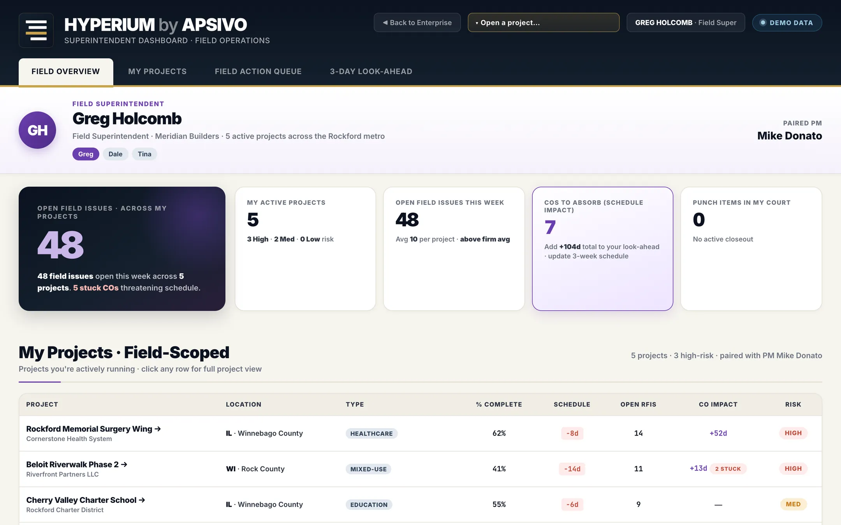Screen dimensions: 841x525
Task: Click the -14d schedule badge
Action: point(572,469)
